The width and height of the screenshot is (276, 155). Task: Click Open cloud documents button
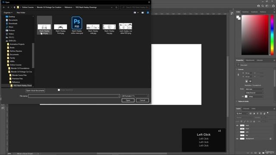click(x=35, y=90)
